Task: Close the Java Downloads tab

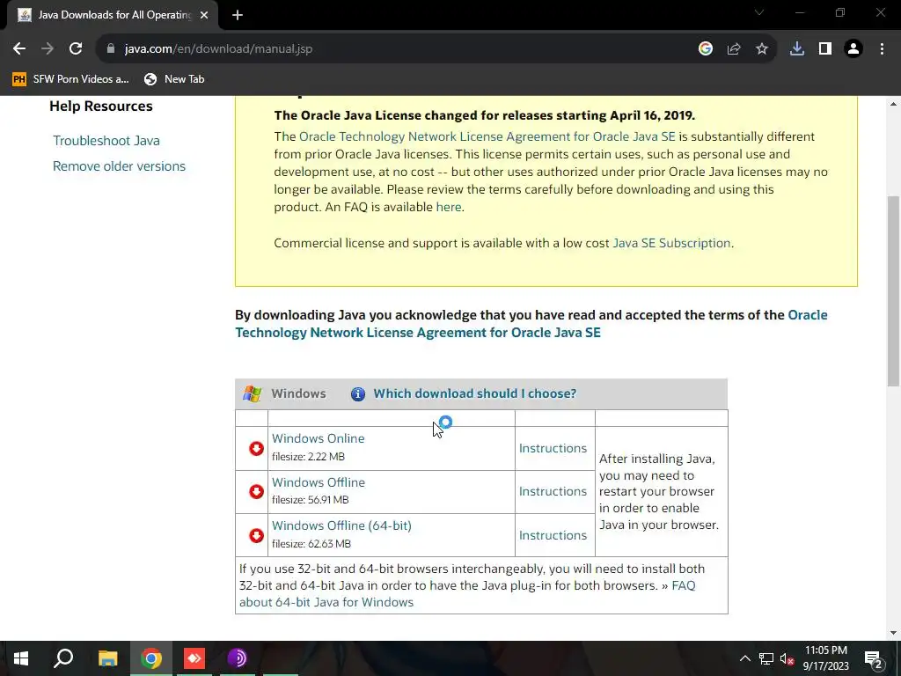Action: click(204, 16)
